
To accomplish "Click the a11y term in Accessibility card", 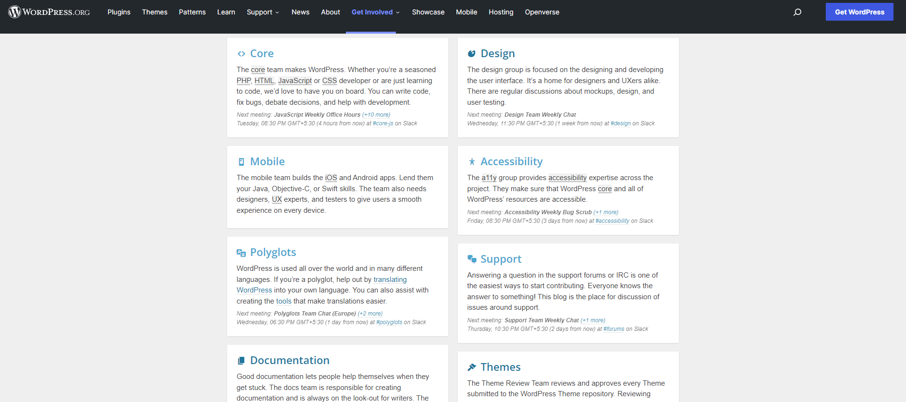I will click(x=489, y=178).
